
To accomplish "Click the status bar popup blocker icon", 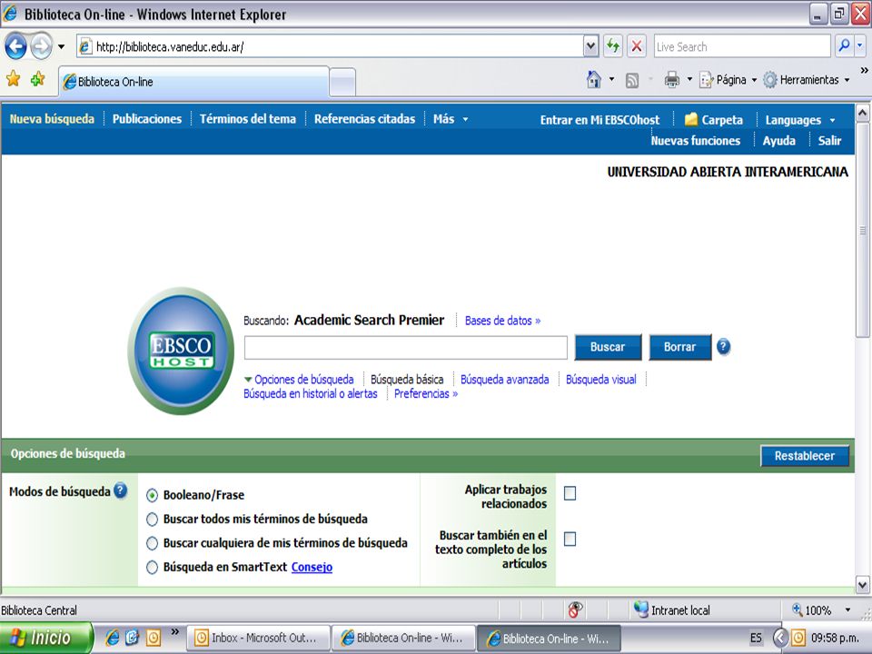I will coord(576,609).
